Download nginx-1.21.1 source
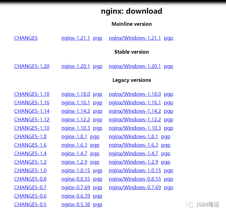Image resolution: width=226 pixels, height=214 pixels. (x=76, y=38)
